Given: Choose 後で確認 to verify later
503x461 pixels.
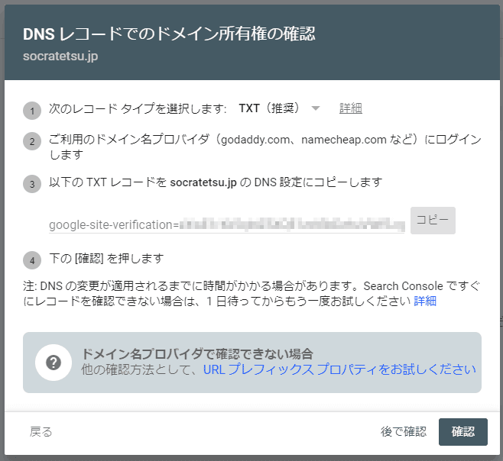Looking at the screenshot, I should (404, 432).
